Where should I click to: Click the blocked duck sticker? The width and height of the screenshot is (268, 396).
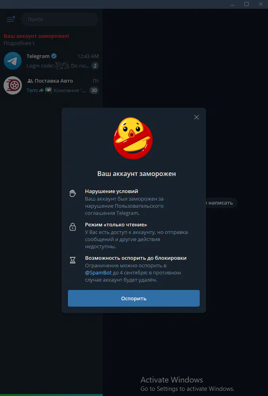pyautogui.click(x=133, y=138)
